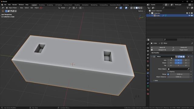
Task: Toggle Mirror modifier edit mode display
Action: pos(179,57)
